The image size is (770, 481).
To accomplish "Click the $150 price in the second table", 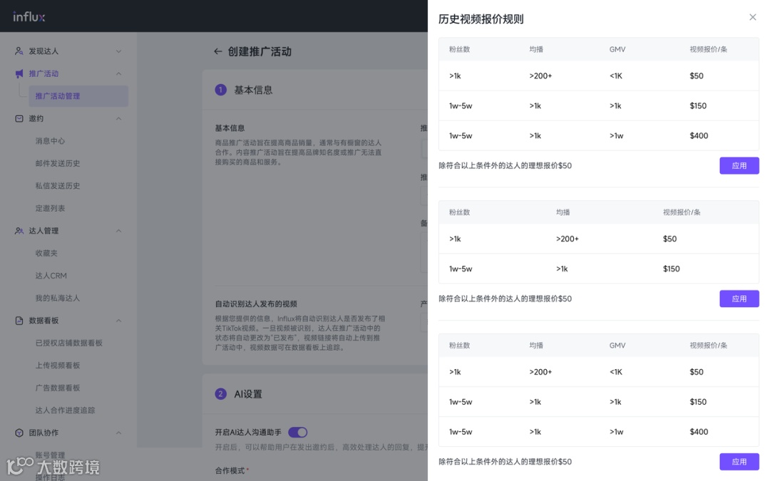I will pos(672,269).
